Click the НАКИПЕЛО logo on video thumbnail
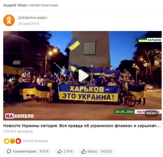The width and height of the screenshot is (163, 157). click(x=19, y=116)
